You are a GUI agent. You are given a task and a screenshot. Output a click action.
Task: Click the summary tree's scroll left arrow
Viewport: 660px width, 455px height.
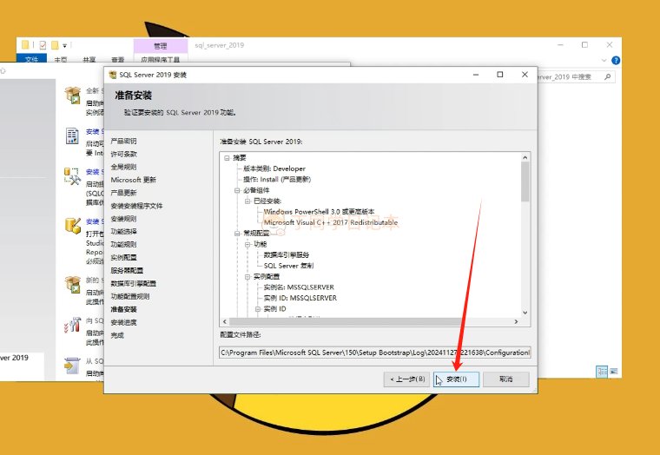(225, 321)
